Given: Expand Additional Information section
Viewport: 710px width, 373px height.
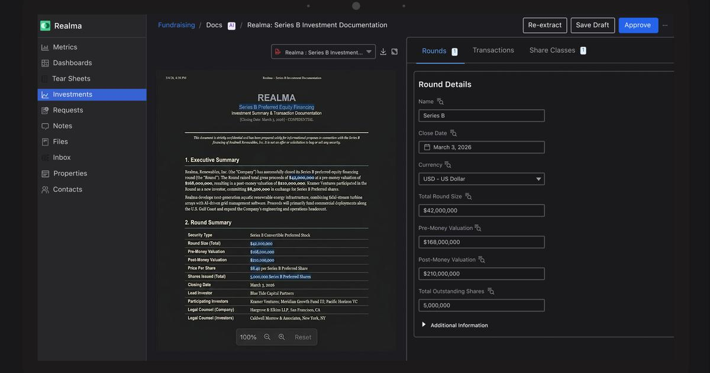Looking at the screenshot, I should click(454, 325).
